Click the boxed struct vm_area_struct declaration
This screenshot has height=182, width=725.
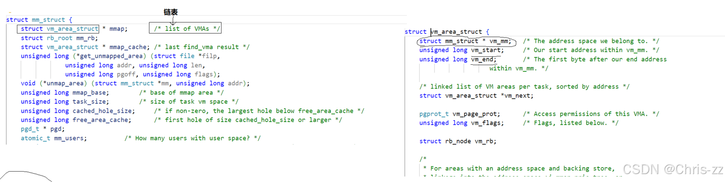[58, 29]
